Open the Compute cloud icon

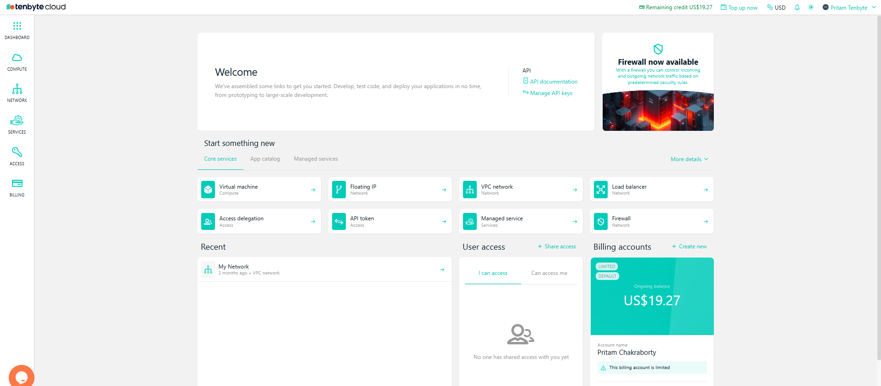click(17, 57)
